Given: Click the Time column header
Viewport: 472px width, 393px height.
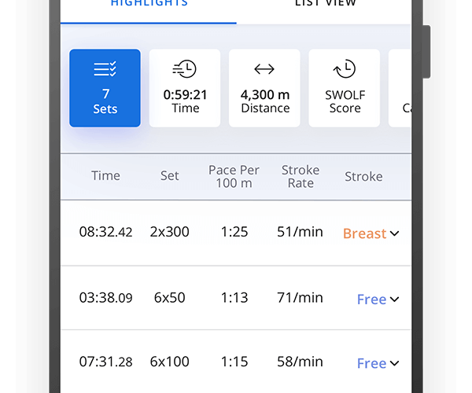Looking at the screenshot, I should tap(105, 176).
